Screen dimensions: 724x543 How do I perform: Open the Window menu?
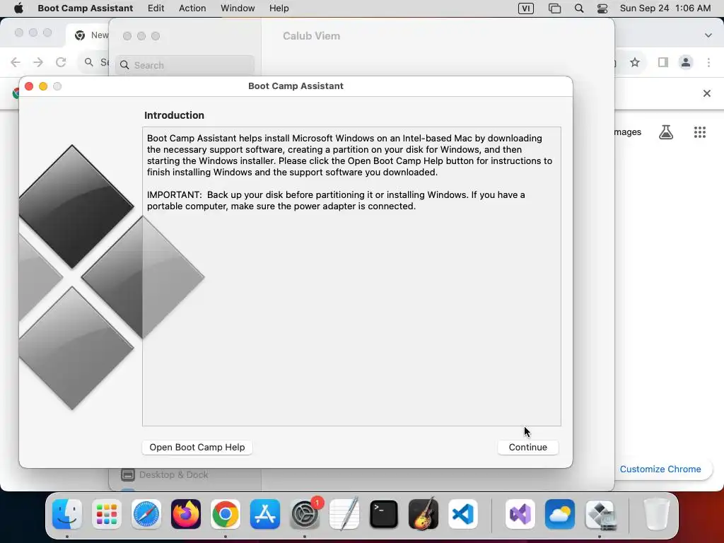pos(238,8)
